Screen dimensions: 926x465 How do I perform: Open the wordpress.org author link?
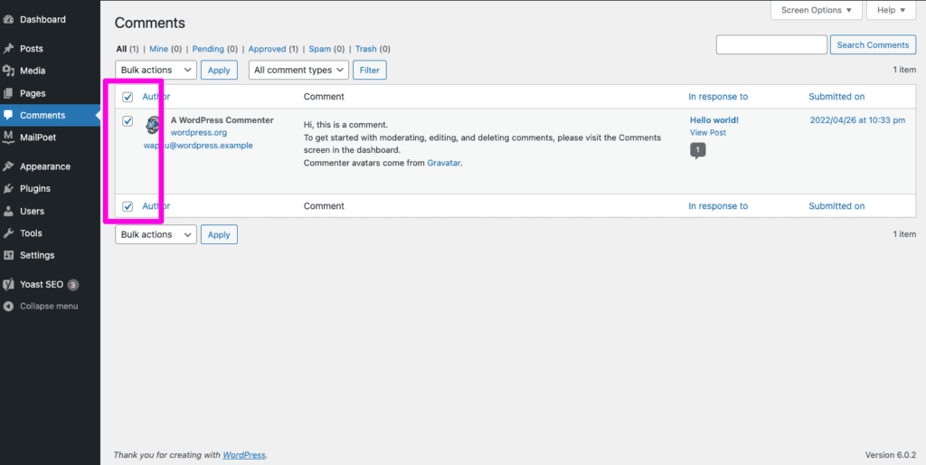[x=198, y=133]
